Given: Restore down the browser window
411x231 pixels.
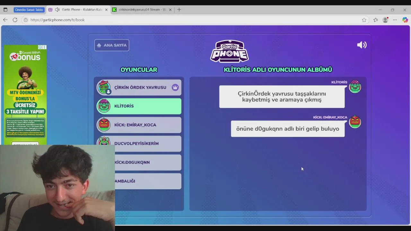Looking at the screenshot, I should [x=392, y=10].
